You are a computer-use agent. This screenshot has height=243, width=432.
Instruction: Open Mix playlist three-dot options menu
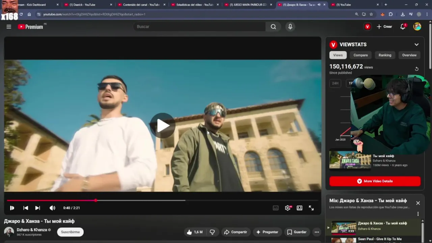click(x=418, y=214)
